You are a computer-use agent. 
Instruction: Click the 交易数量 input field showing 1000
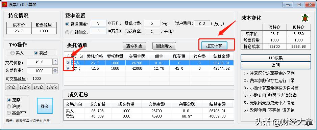pos(40,70)
